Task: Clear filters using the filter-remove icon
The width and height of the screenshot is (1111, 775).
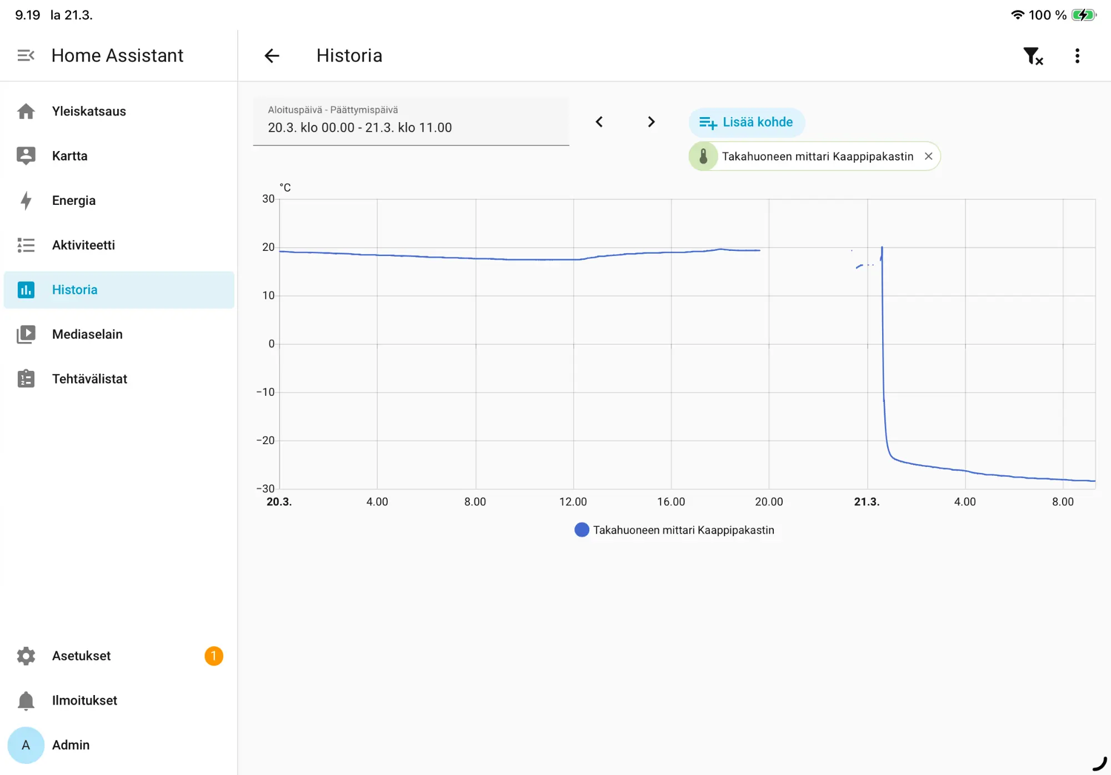Action: 1033,56
